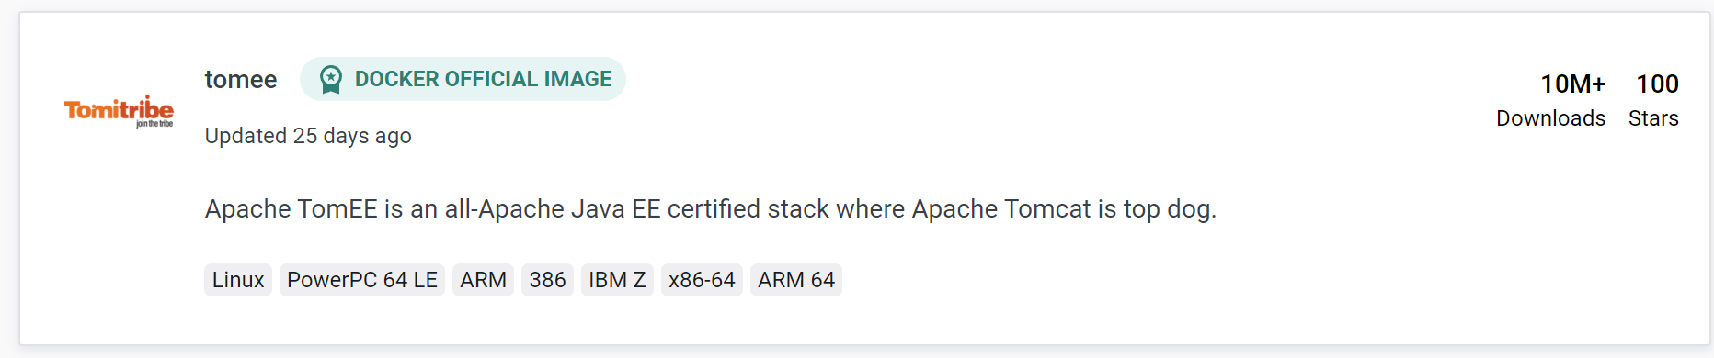Click the "join the tribe" logo tagline

pyautogui.click(x=154, y=124)
